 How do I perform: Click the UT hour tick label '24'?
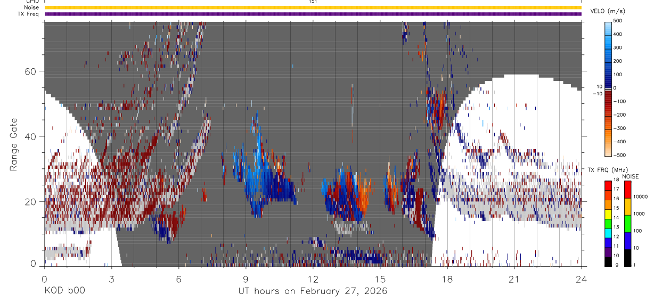(x=581, y=279)
